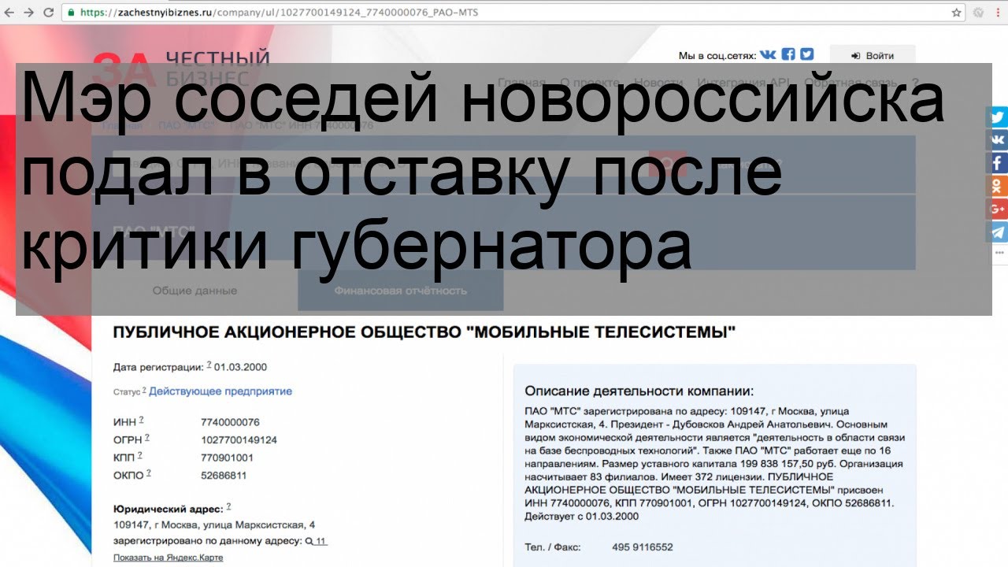Open Показать на Яндекс.Карте link

tap(168, 558)
